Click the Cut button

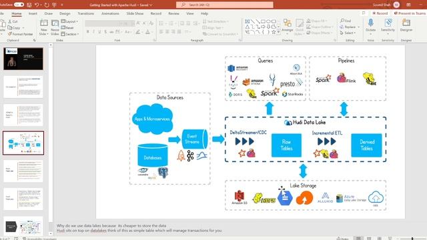tap(13, 21)
